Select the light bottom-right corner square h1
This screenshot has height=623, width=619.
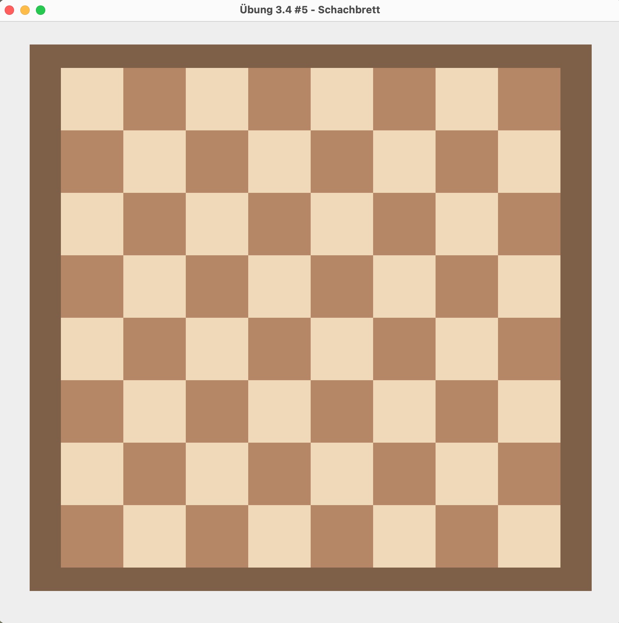point(529,536)
